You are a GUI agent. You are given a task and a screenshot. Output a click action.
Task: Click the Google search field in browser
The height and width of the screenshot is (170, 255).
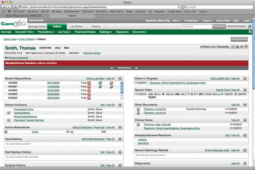pos(218,7)
